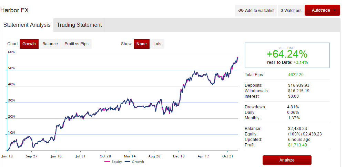Select the Statement Analysis tab
This screenshot has height=167, width=346.
tap(27, 25)
